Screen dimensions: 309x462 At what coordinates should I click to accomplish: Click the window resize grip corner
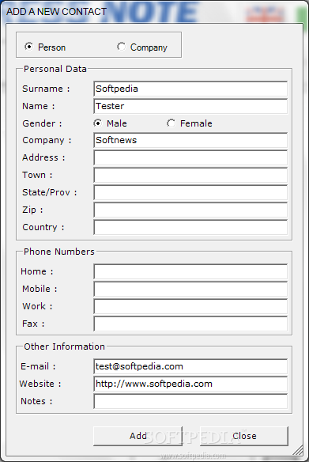[298, 450]
